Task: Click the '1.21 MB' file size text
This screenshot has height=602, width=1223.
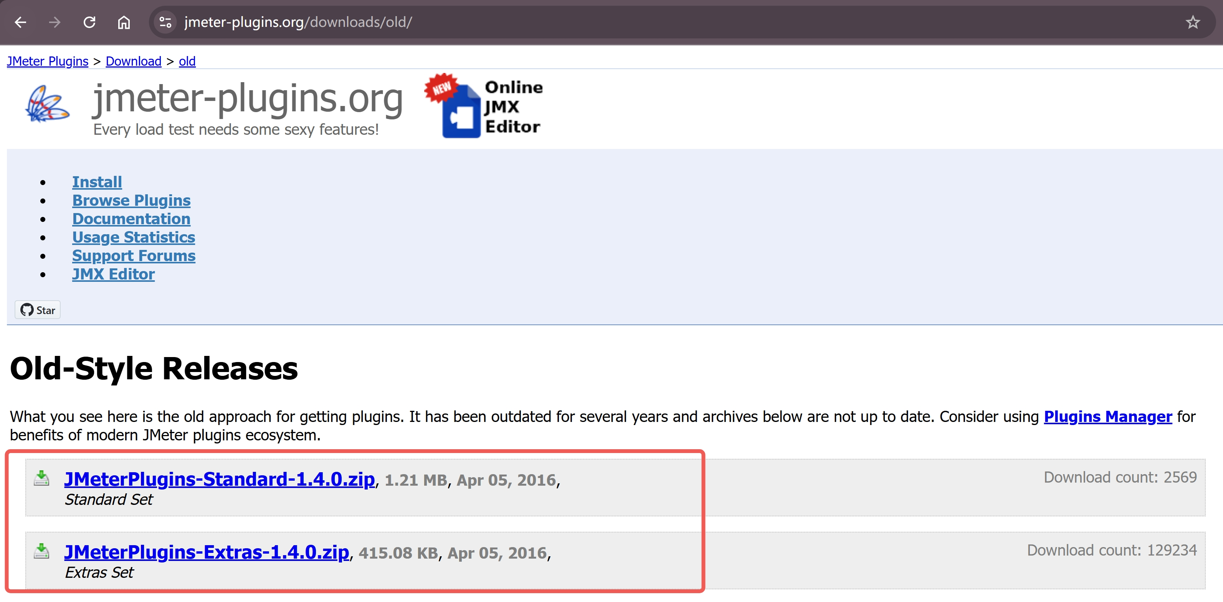Action: [x=416, y=480]
